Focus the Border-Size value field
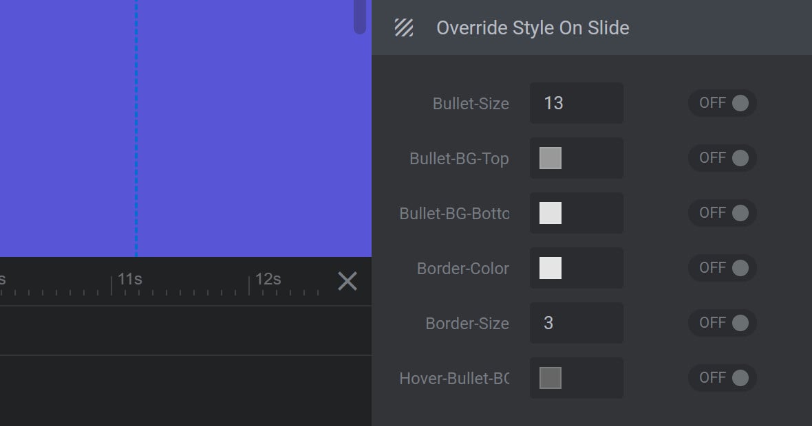This screenshot has width=812, height=426. tap(577, 323)
